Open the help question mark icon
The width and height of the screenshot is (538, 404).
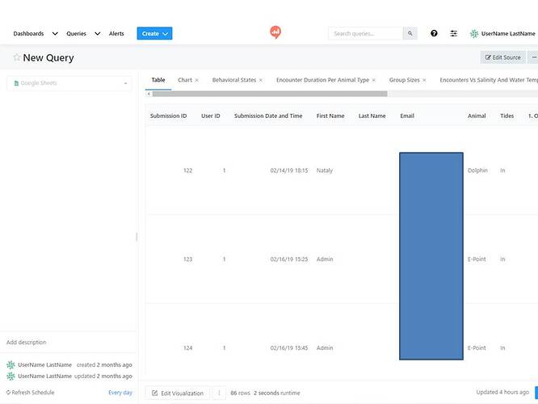(x=434, y=33)
